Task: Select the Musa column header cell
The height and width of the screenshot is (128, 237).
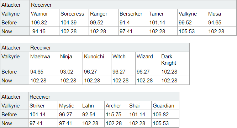Action: coord(222,14)
